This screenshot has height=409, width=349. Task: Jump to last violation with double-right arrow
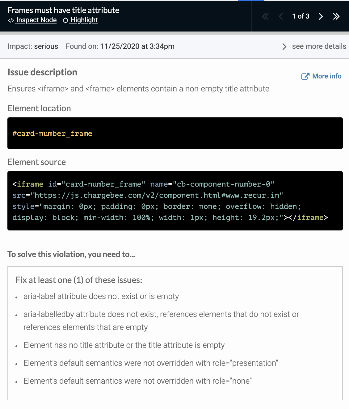(336, 16)
